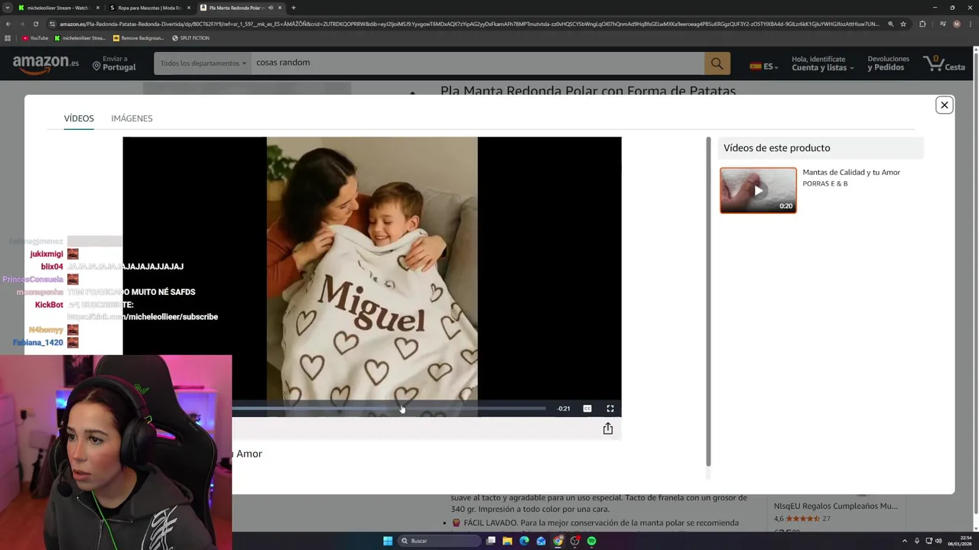Open the Cuenta y listas menu
This screenshot has height=550, width=979.
point(822,63)
